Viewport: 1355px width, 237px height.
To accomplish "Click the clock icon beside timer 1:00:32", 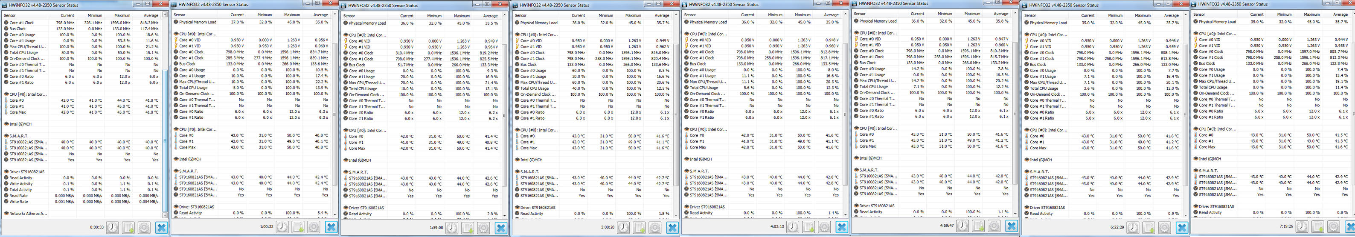I will point(282,226).
